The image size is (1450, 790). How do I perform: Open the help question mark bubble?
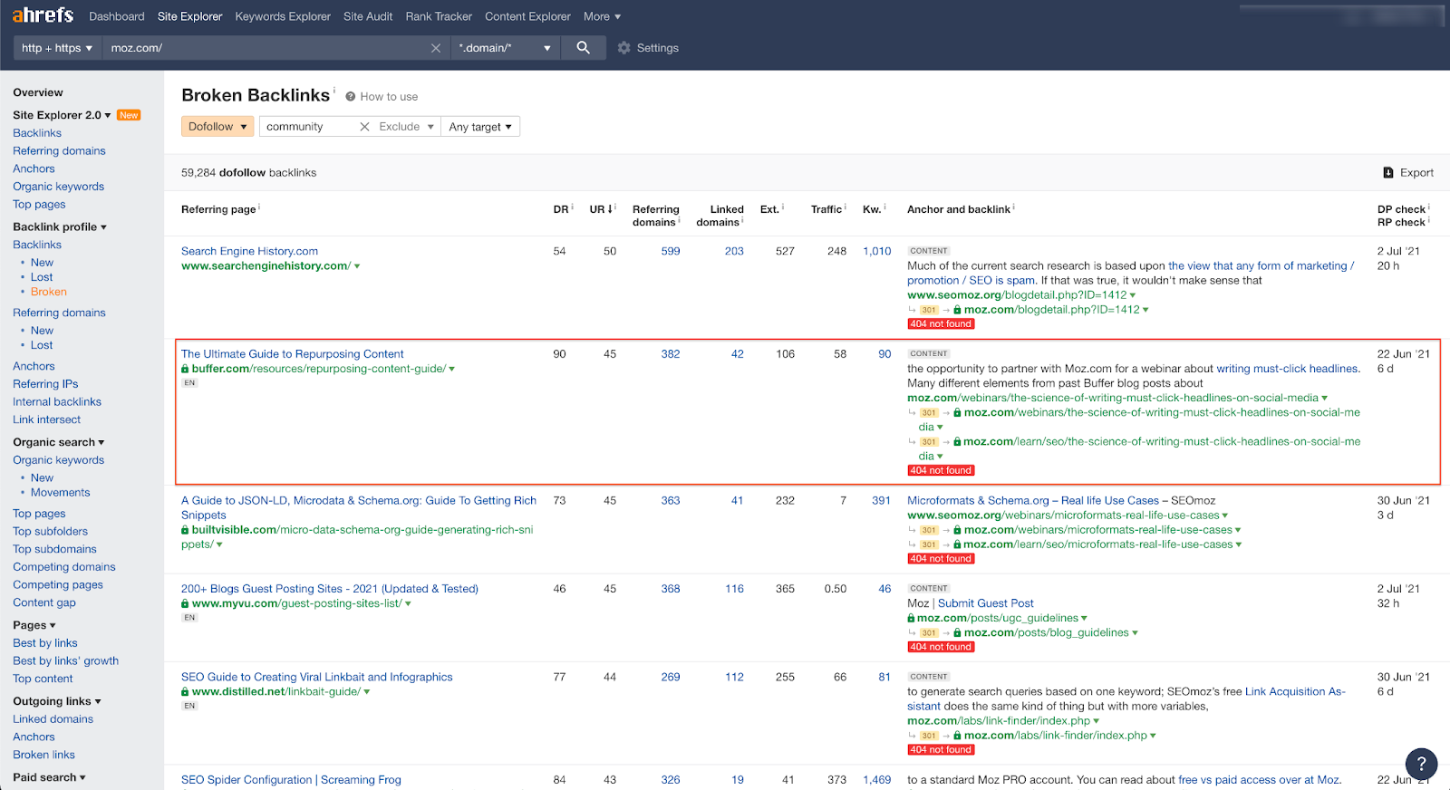pos(1421,764)
